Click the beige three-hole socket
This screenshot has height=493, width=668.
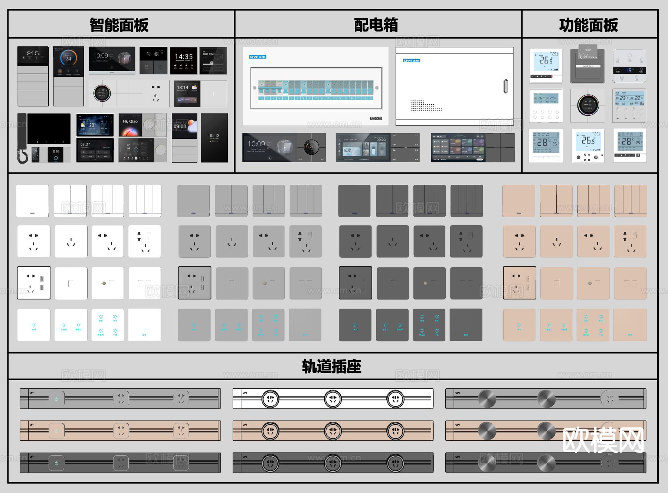click(556, 241)
